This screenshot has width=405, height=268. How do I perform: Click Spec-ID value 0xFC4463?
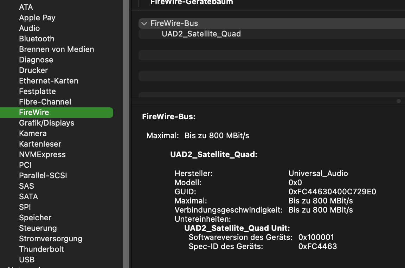pos(318,246)
